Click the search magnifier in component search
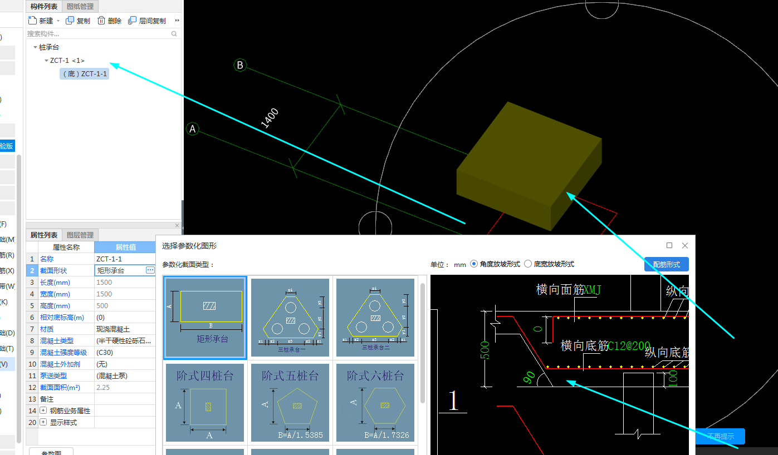 click(174, 34)
